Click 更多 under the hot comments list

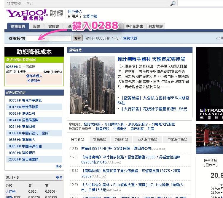[59, 166]
